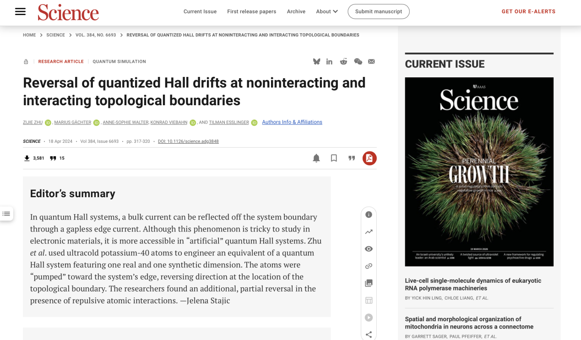Toggle bookmark for this article

(334, 158)
